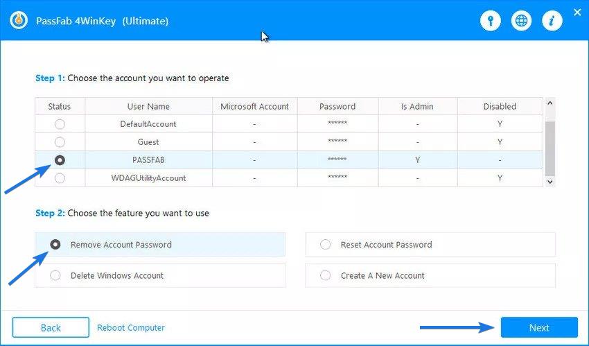The height and width of the screenshot is (346, 589).
Task: Click the Microsoft Account column header
Action: coord(255,106)
